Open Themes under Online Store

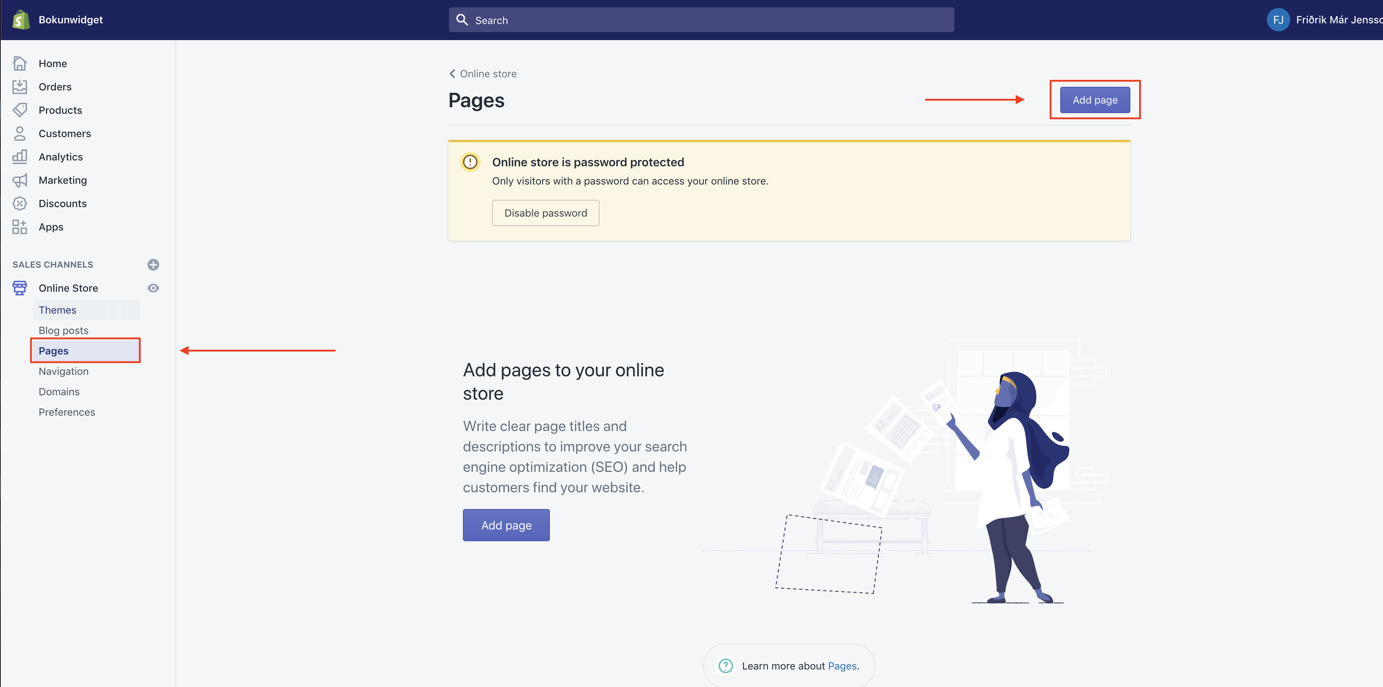pos(86,310)
